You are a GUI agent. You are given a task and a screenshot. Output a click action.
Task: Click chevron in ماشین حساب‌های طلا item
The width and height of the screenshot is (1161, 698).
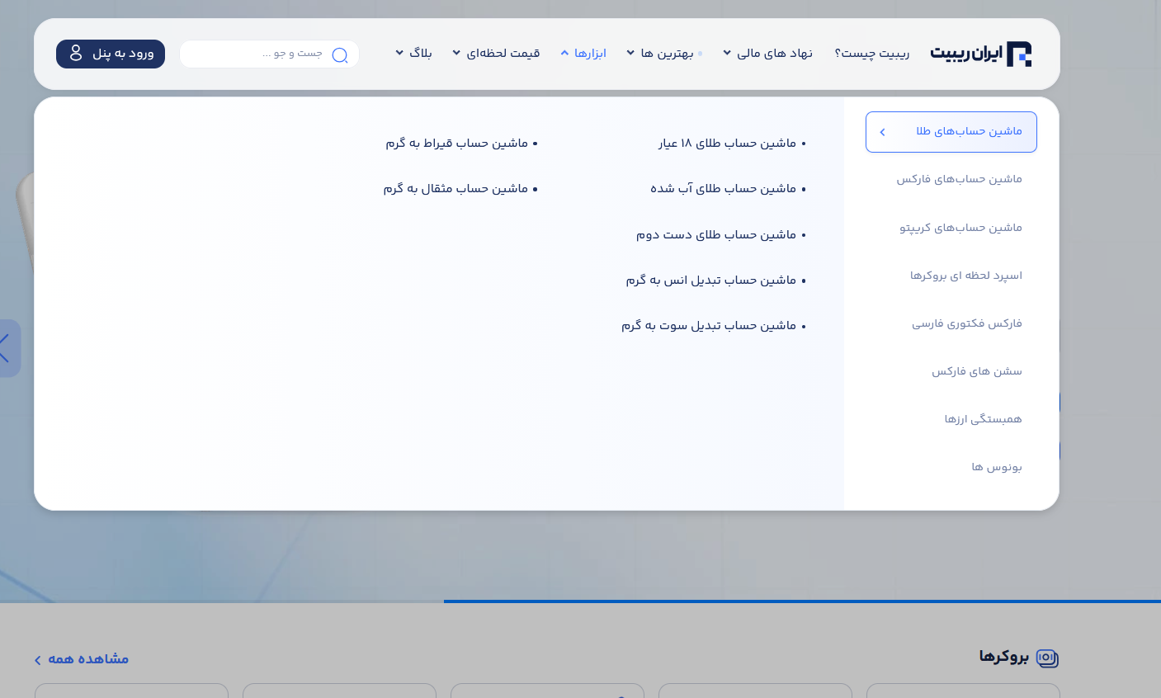point(882,132)
